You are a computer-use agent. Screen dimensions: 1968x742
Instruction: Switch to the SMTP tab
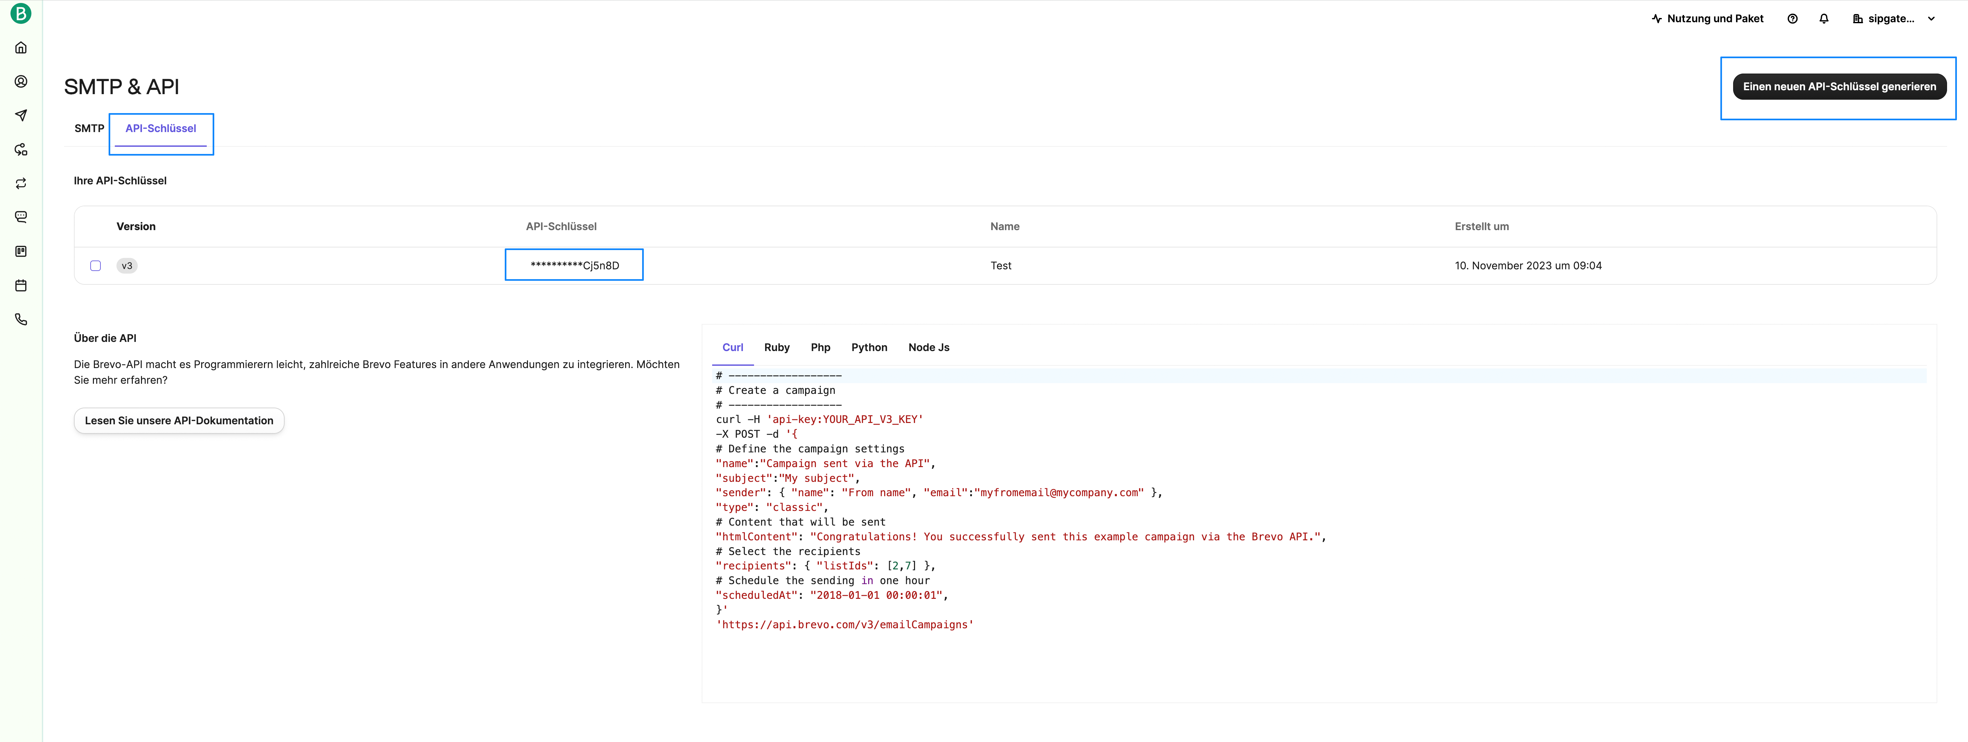point(89,128)
